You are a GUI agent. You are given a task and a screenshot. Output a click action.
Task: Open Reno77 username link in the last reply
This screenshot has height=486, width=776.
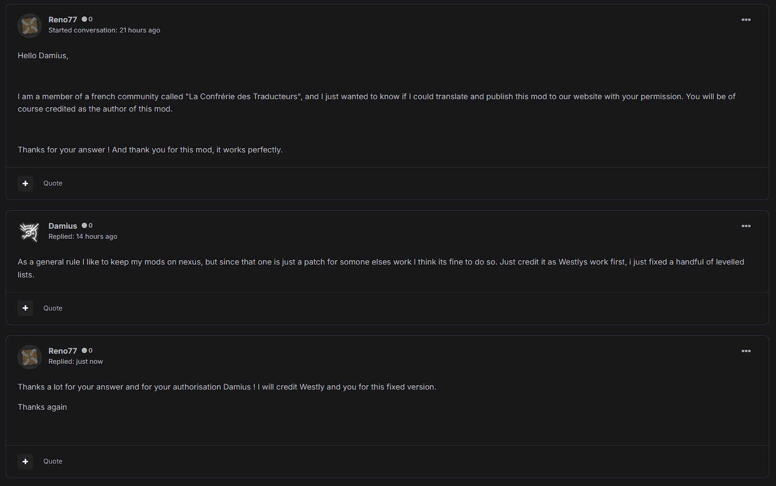[63, 351]
